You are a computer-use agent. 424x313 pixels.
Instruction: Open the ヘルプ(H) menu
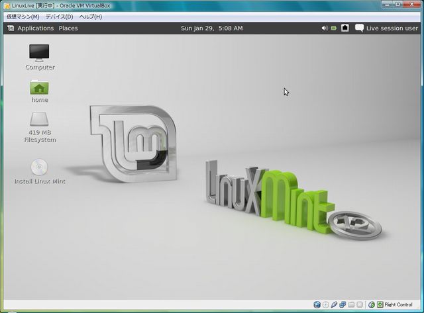[x=91, y=16]
